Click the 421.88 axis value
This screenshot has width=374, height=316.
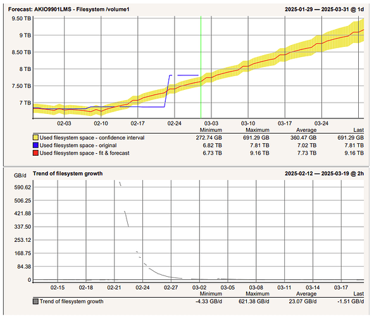[x=23, y=213]
